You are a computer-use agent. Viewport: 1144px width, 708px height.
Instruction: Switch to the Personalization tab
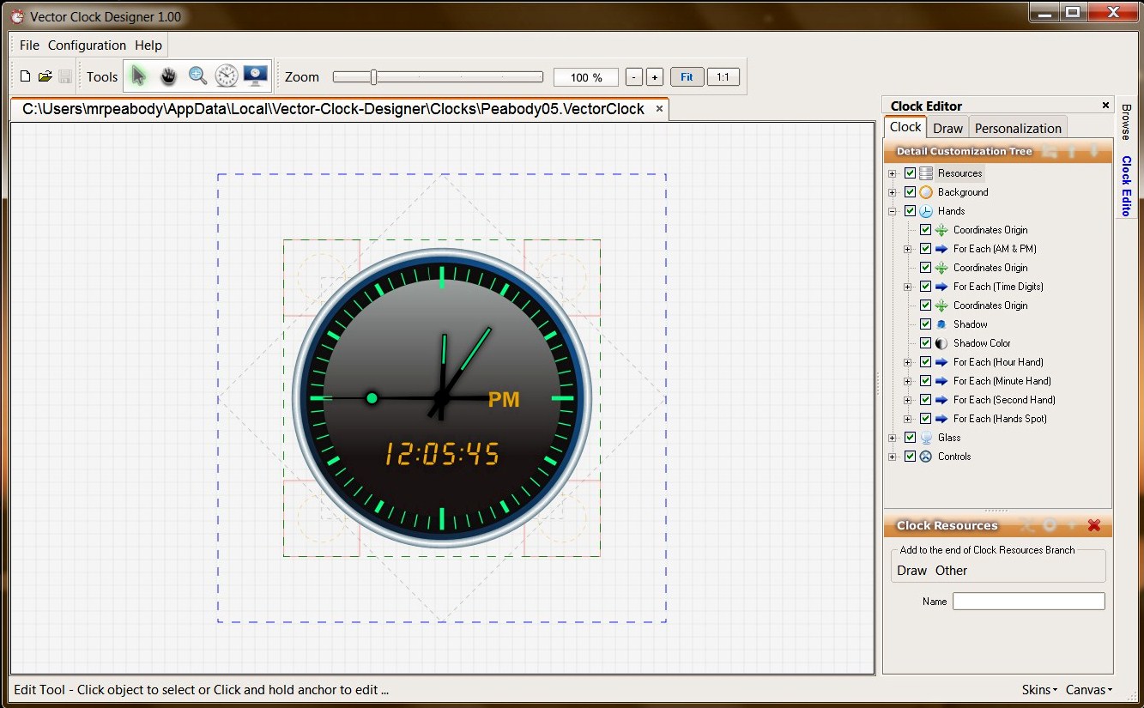coord(1018,128)
